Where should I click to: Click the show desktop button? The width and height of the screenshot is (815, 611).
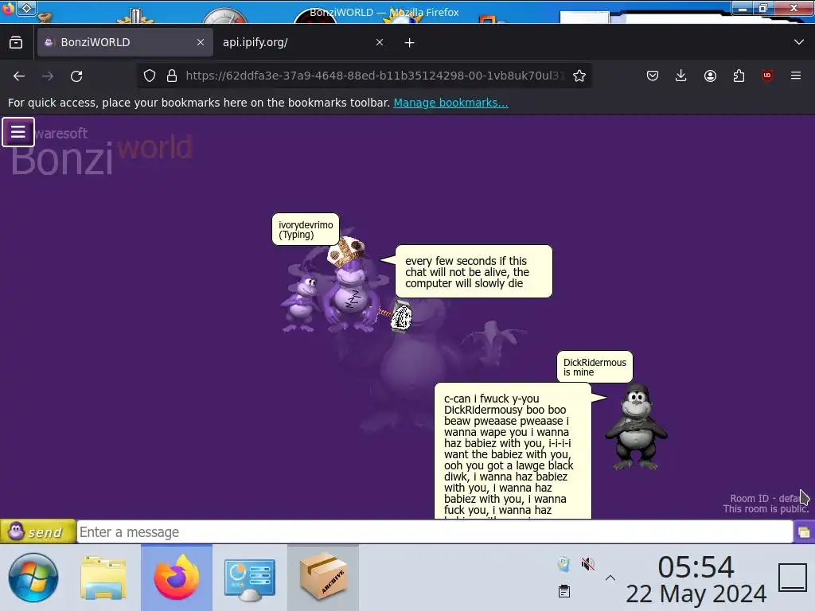pyautogui.click(x=793, y=578)
